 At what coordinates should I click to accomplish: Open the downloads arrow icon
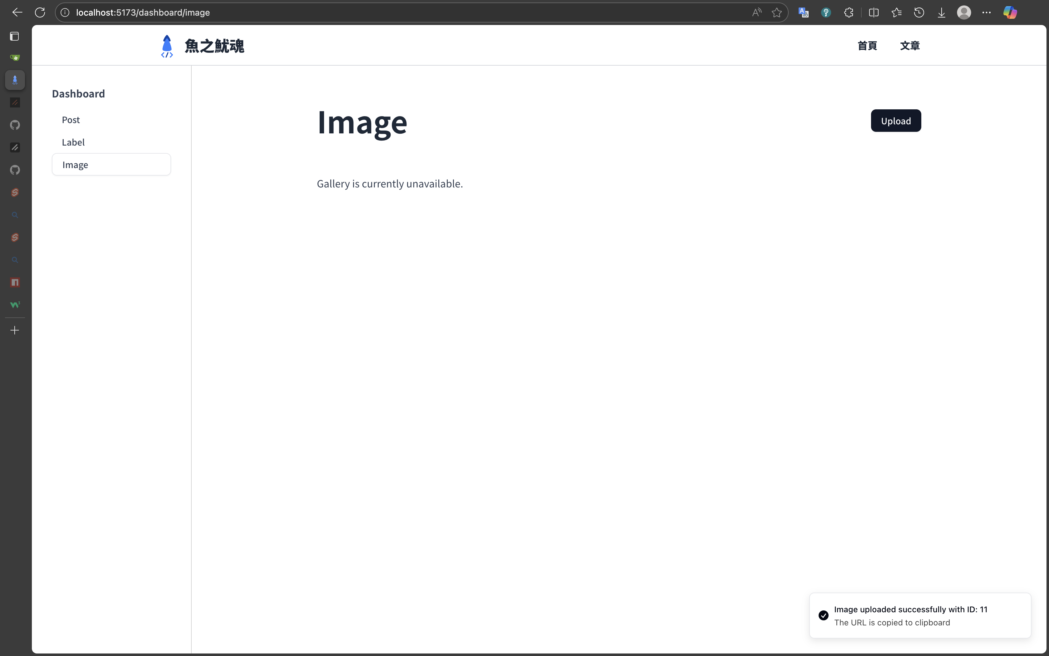click(x=942, y=12)
